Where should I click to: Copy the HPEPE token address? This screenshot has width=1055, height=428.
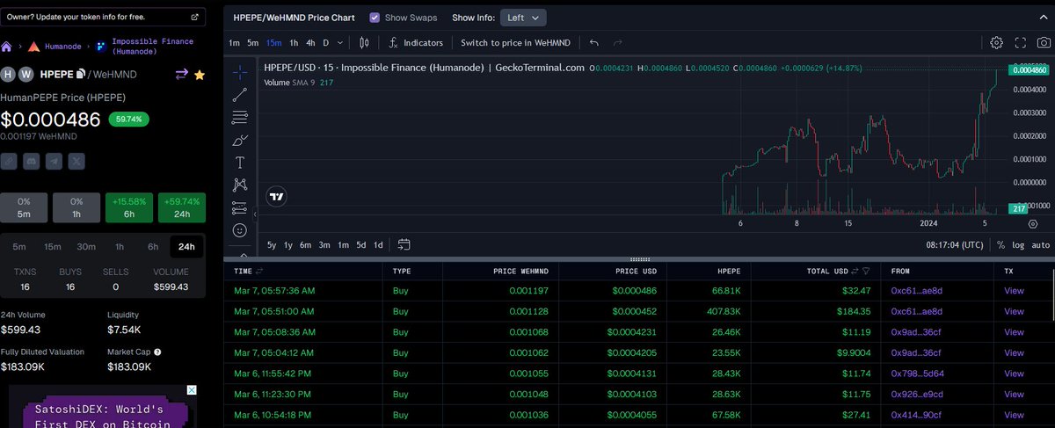point(81,75)
